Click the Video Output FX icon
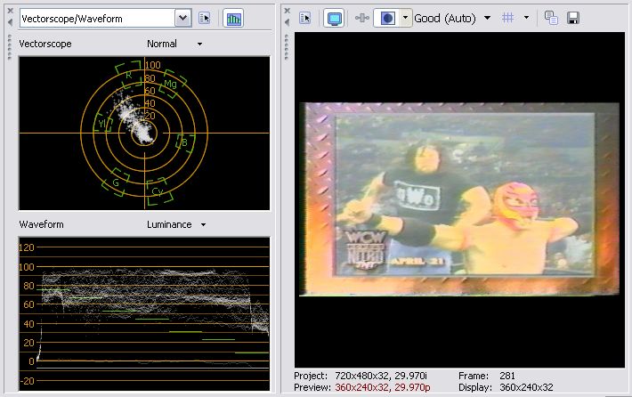 point(362,18)
